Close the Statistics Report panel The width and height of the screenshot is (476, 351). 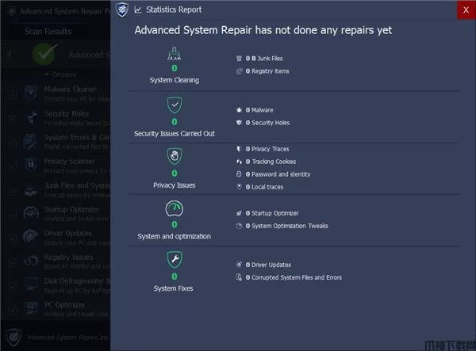tap(465, 10)
